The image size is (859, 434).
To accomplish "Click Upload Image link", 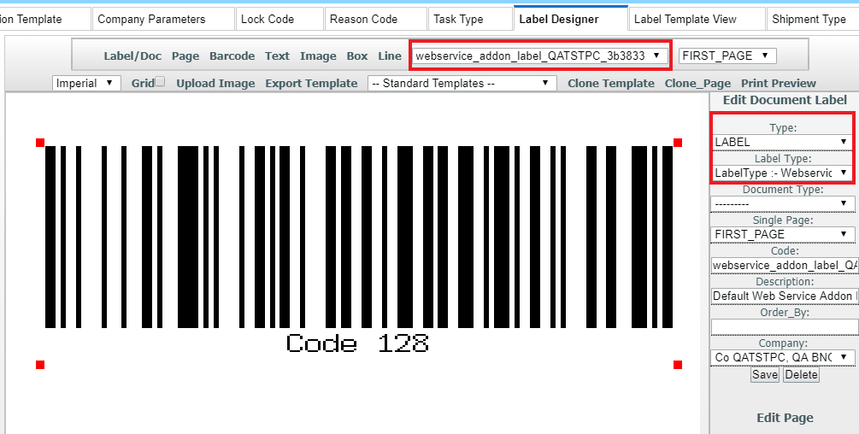I will (x=215, y=83).
